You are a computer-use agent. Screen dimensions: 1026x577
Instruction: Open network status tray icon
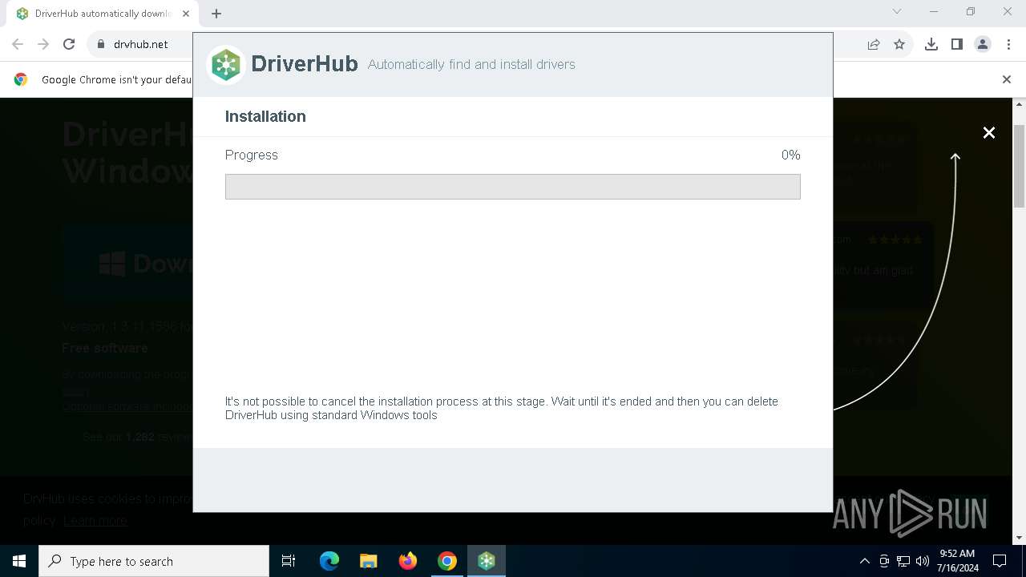(x=903, y=561)
